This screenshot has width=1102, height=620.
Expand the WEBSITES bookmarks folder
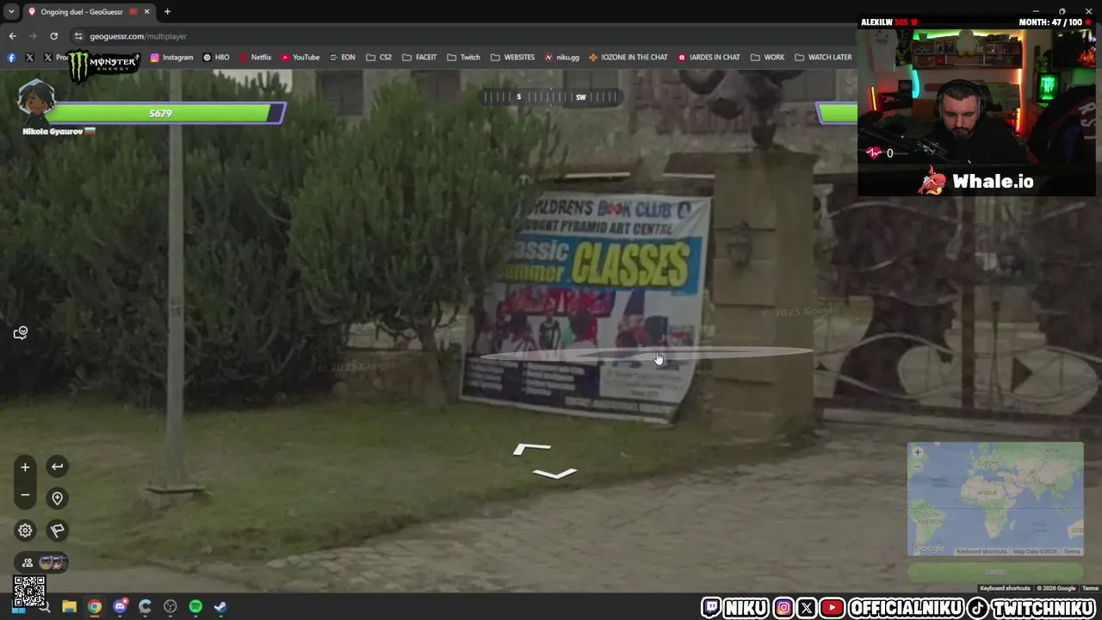(x=512, y=57)
